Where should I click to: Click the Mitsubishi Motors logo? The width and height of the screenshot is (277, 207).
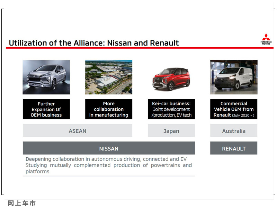(x=266, y=39)
